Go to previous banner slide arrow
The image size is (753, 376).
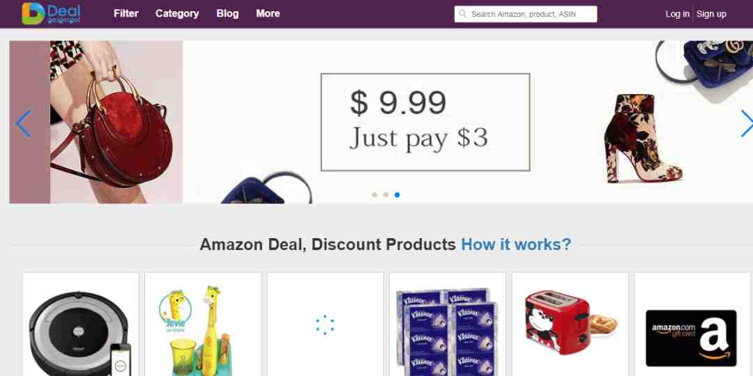tap(23, 124)
